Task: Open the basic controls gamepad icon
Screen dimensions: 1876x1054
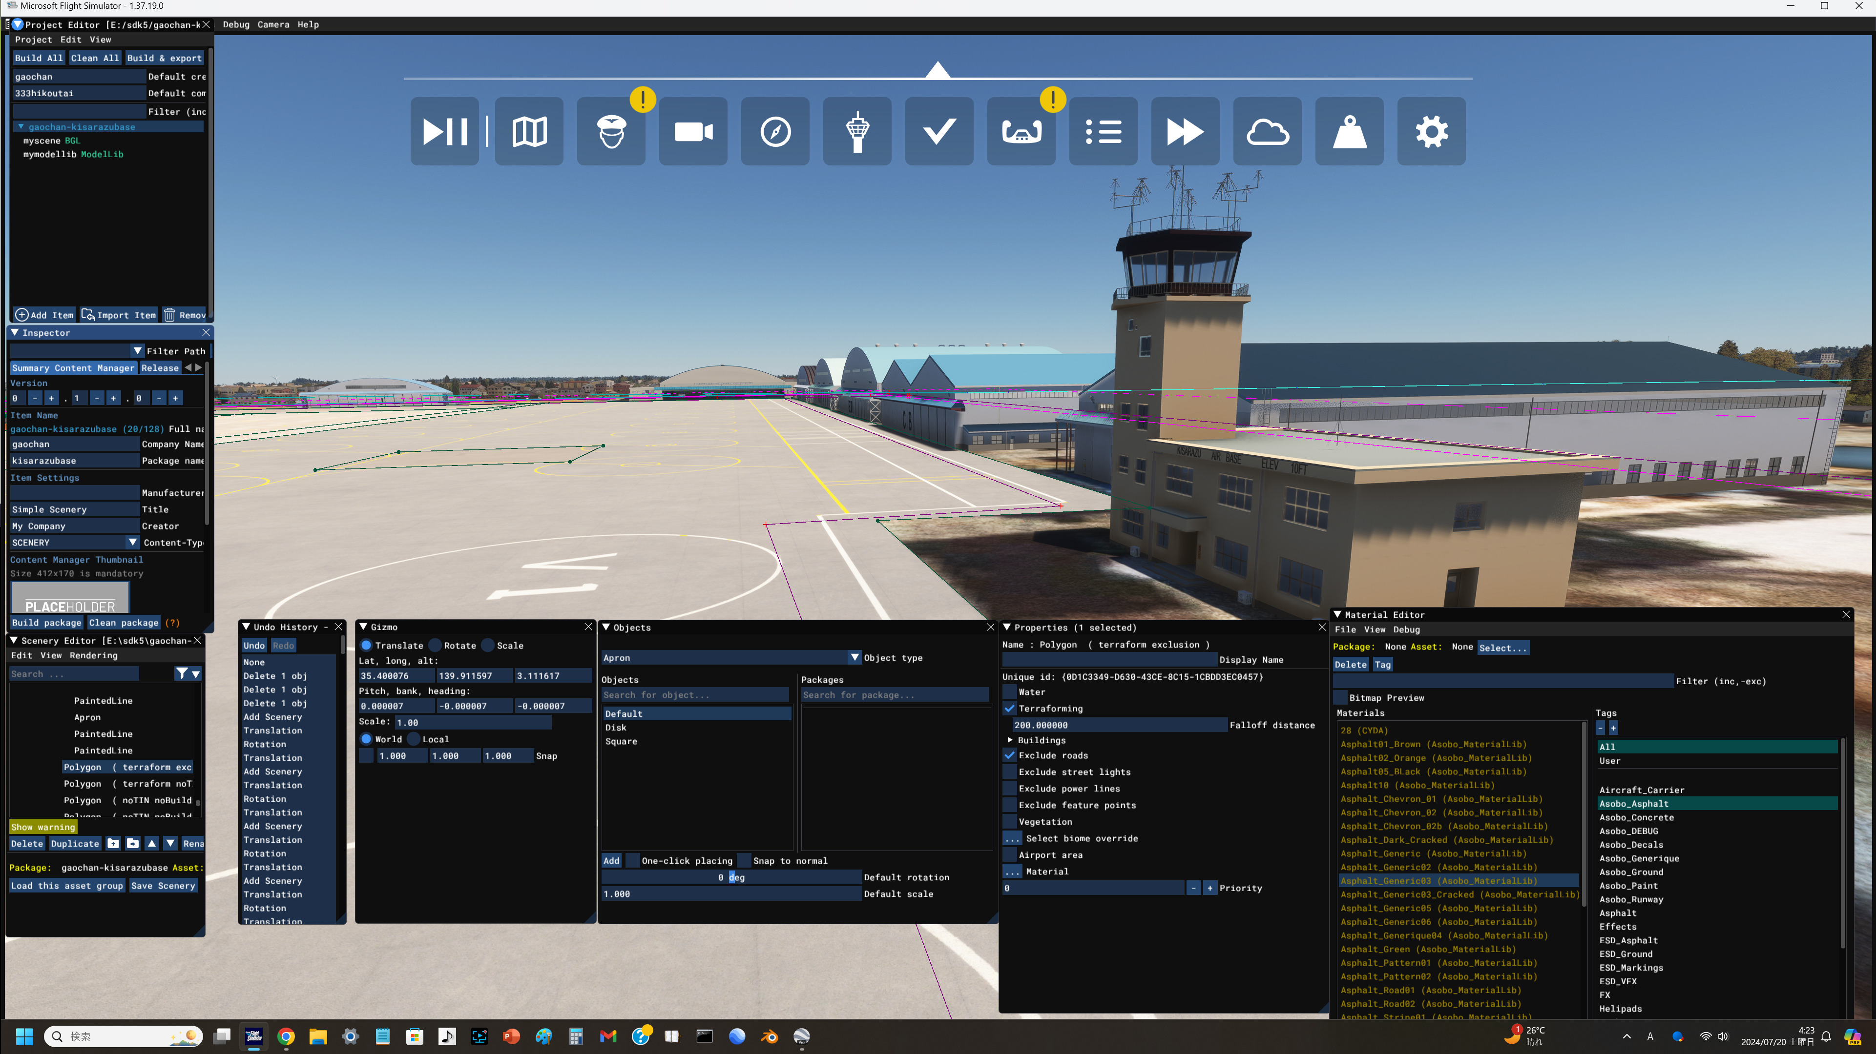Action: pos(1021,132)
